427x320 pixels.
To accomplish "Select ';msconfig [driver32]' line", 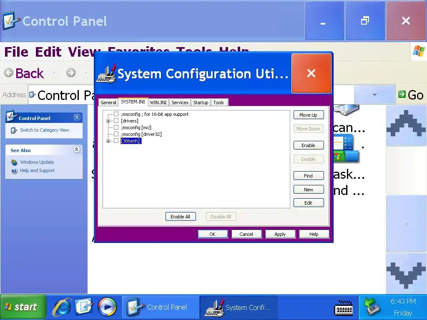I will click(x=141, y=134).
